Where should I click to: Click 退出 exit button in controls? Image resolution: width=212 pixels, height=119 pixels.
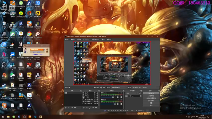[x=151, y=105]
